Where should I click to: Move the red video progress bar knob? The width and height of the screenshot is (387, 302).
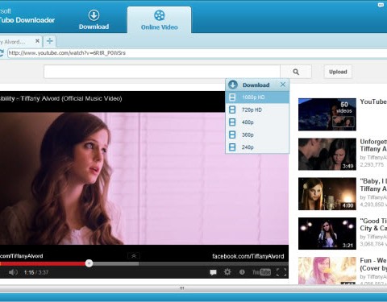pyautogui.click(x=89, y=263)
